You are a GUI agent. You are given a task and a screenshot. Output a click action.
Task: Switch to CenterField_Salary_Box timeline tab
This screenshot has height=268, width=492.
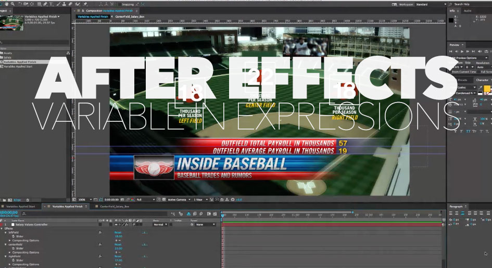115,207
